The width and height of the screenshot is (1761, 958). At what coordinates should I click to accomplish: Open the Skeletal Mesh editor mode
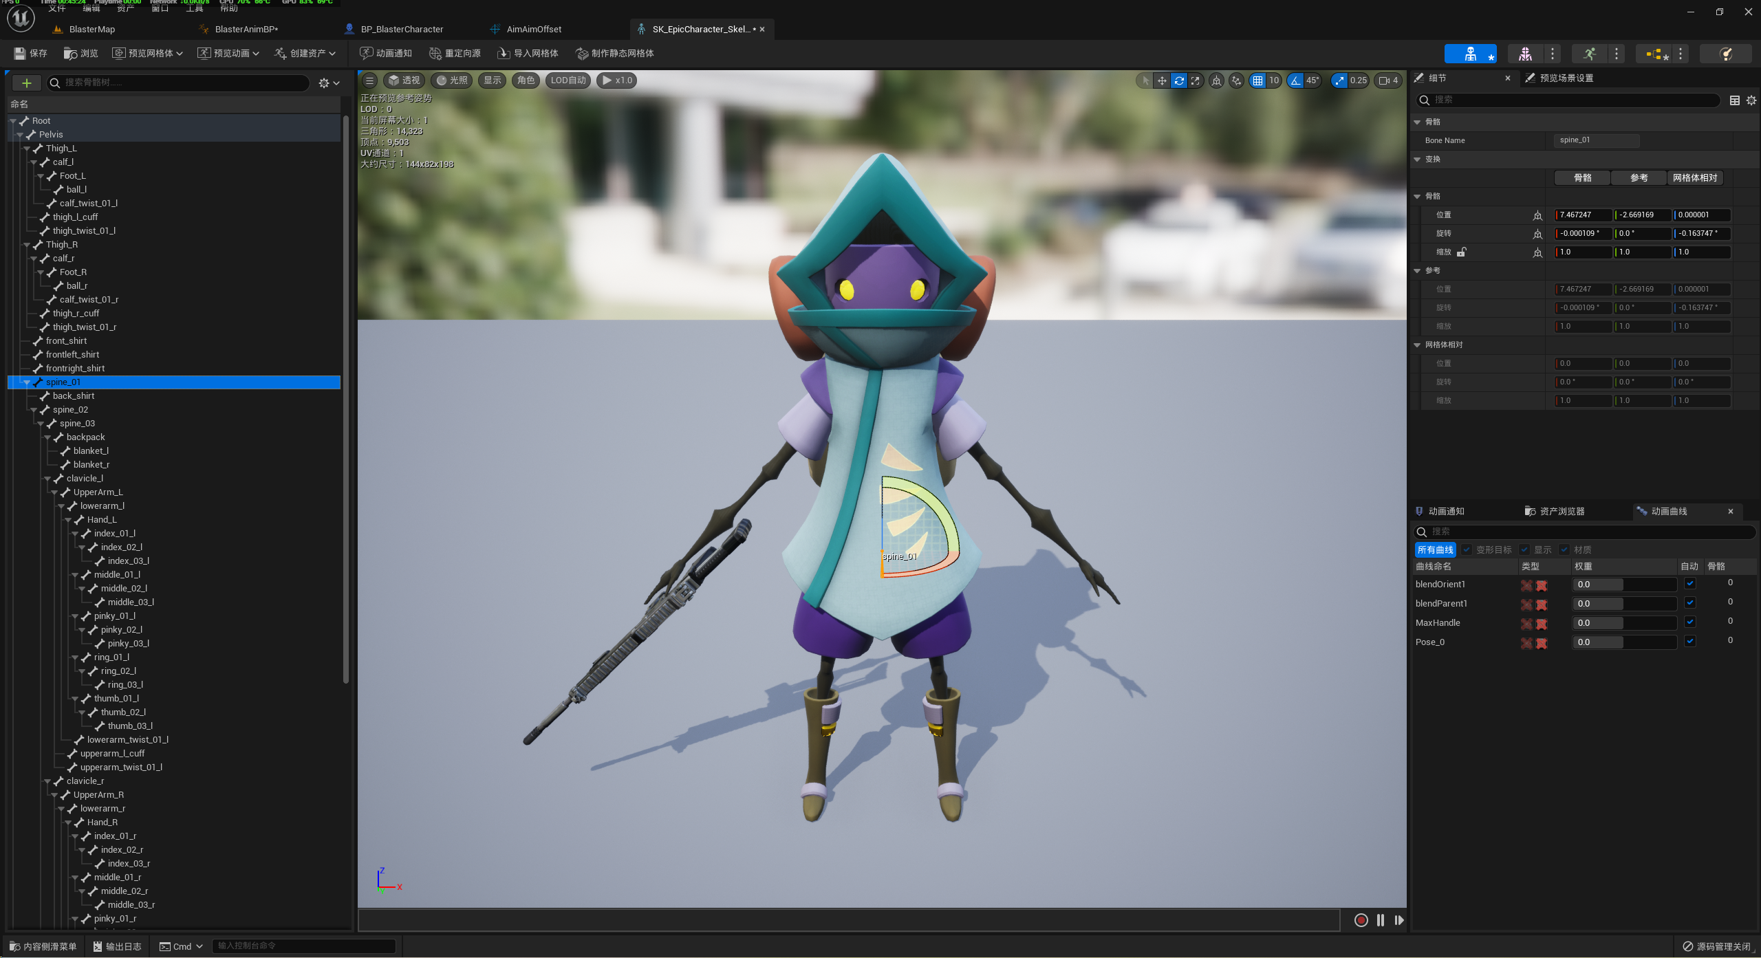tap(1525, 54)
